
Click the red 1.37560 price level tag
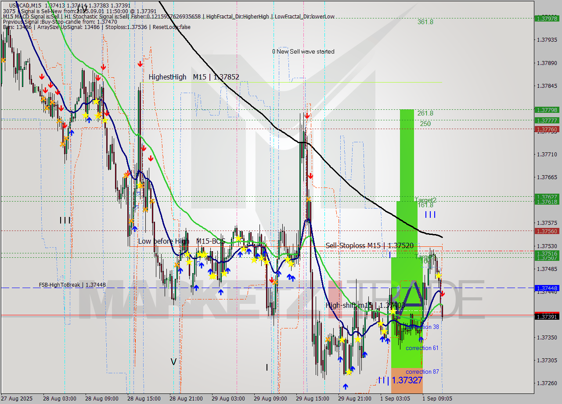[548, 231]
